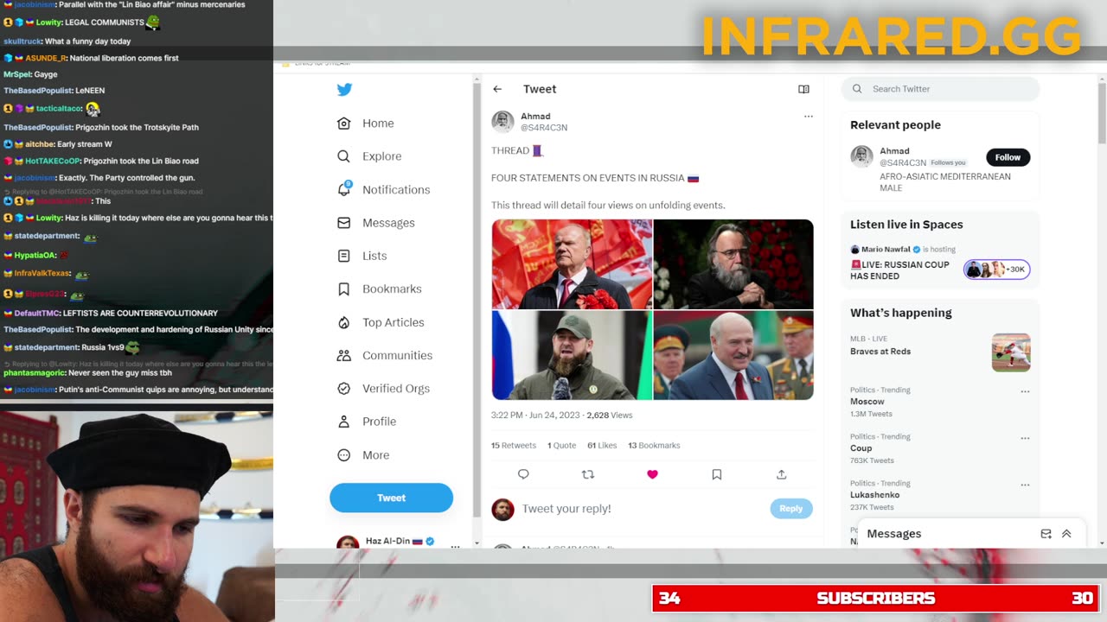1107x622 pixels.
Task: Click the greyed Reply button
Action: (x=791, y=509)
